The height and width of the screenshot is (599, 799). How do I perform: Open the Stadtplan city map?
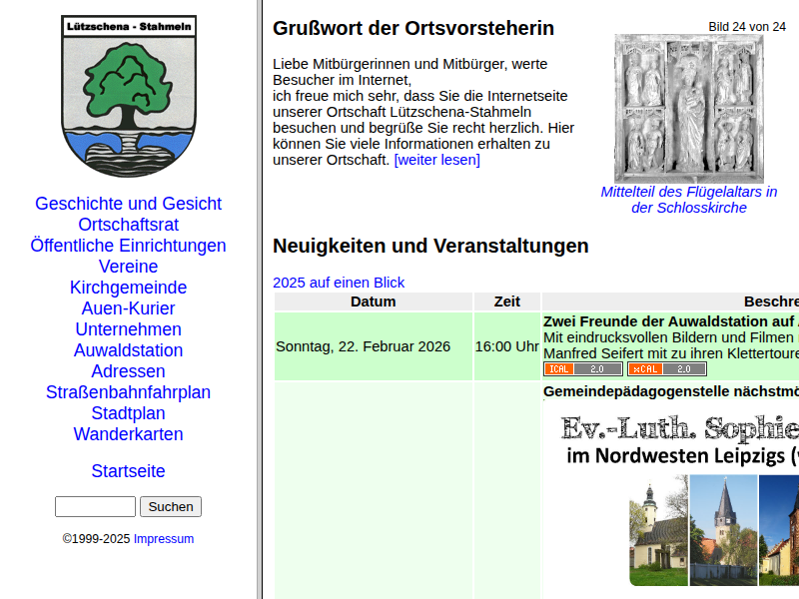(x=128, y=413)
